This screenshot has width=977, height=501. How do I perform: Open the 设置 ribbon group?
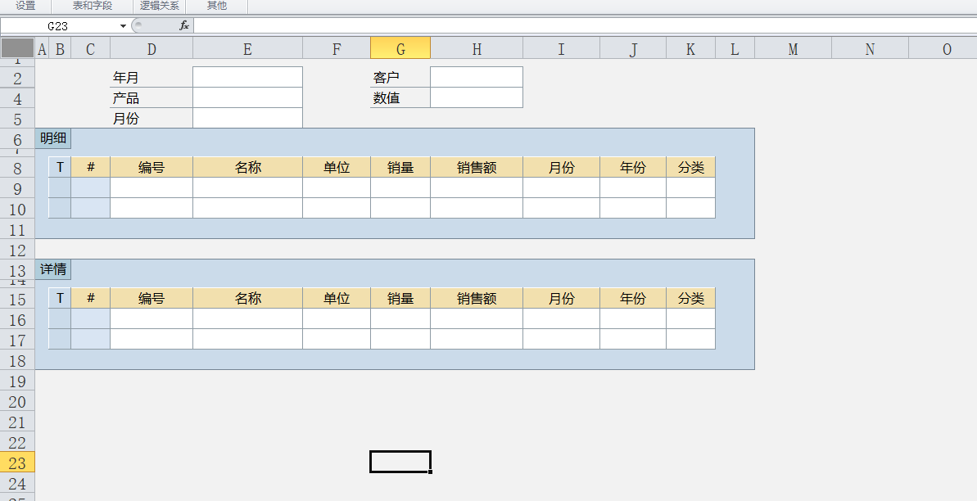(x=25, y=6)
